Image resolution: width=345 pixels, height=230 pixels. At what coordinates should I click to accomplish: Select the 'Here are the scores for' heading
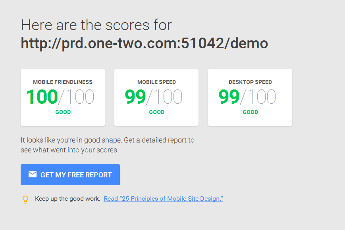(x=96, y=25)
